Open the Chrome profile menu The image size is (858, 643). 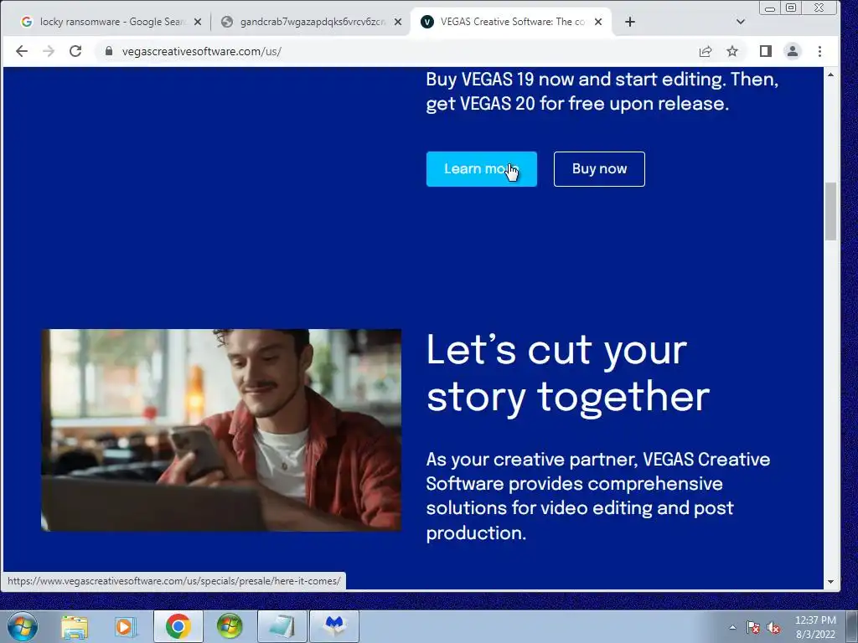pyautogui.click(x=793, y=51)
